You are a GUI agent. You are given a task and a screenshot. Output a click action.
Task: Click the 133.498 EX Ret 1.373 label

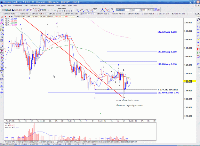coord(168,93)
